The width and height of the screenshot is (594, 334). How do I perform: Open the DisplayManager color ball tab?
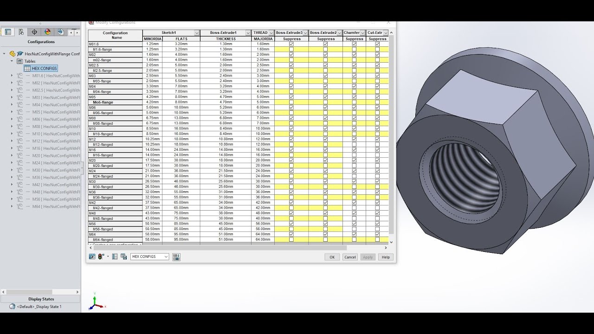47,32
